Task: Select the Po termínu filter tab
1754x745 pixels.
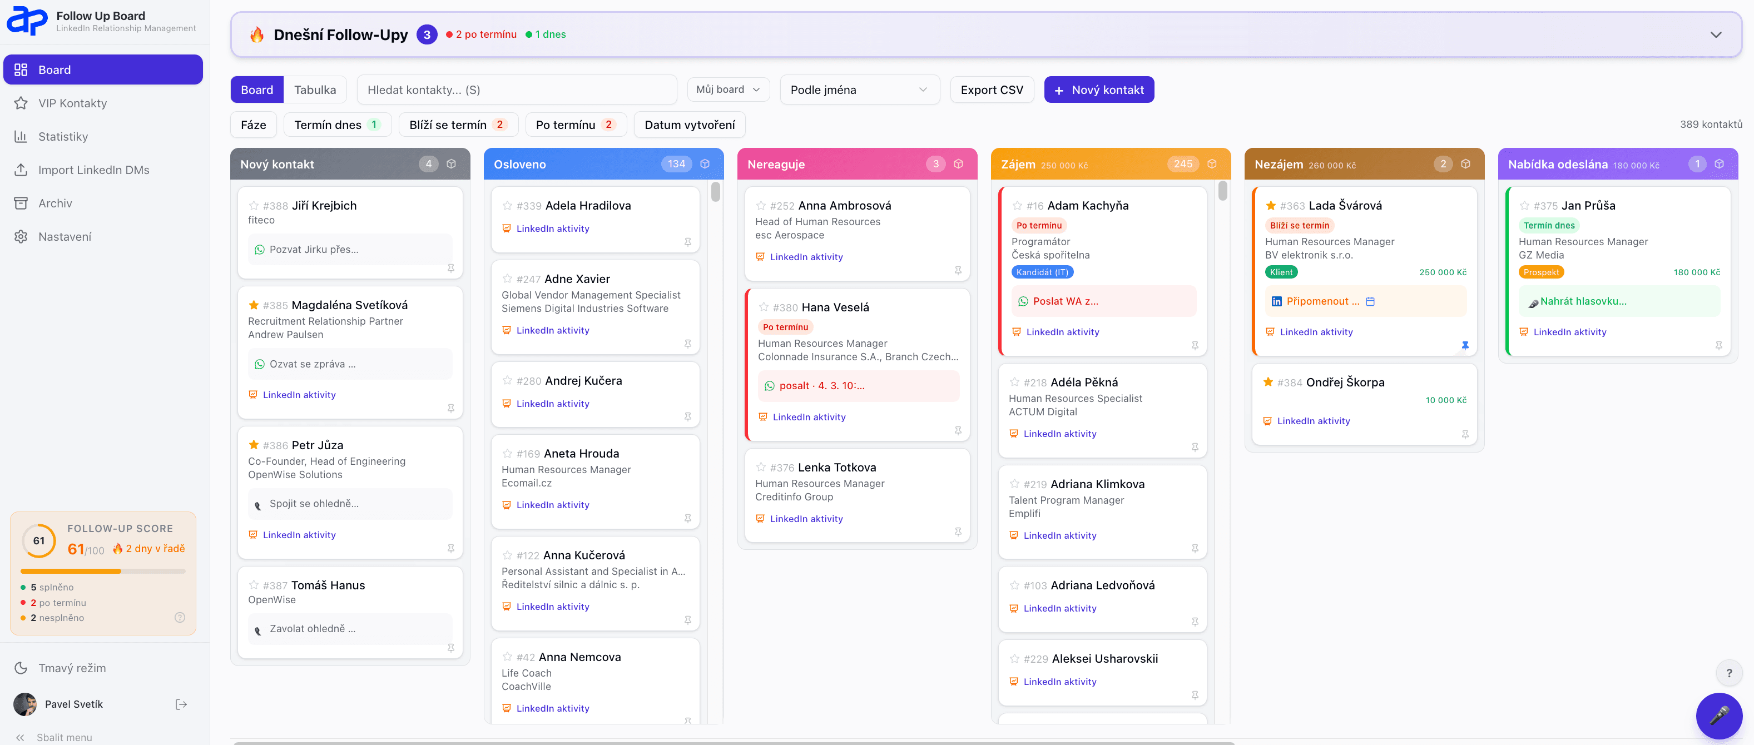Action: coord(574,125)
